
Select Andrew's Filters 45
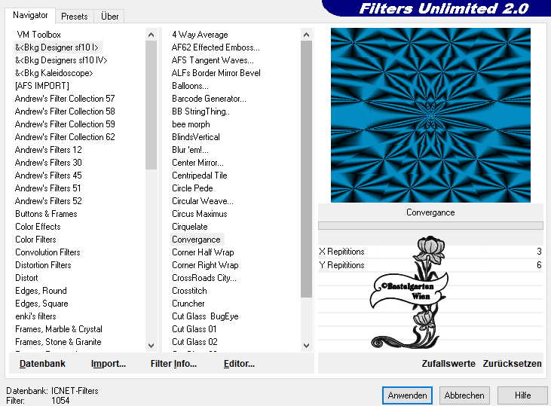coord(48,176)
